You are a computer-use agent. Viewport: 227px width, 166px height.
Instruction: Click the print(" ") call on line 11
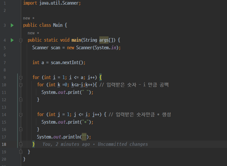click(79, 92)
